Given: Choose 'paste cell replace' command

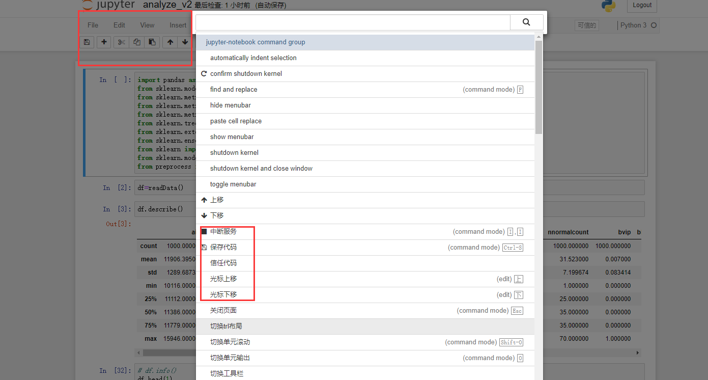Looking at the screenshot, I should coord(365,121).
